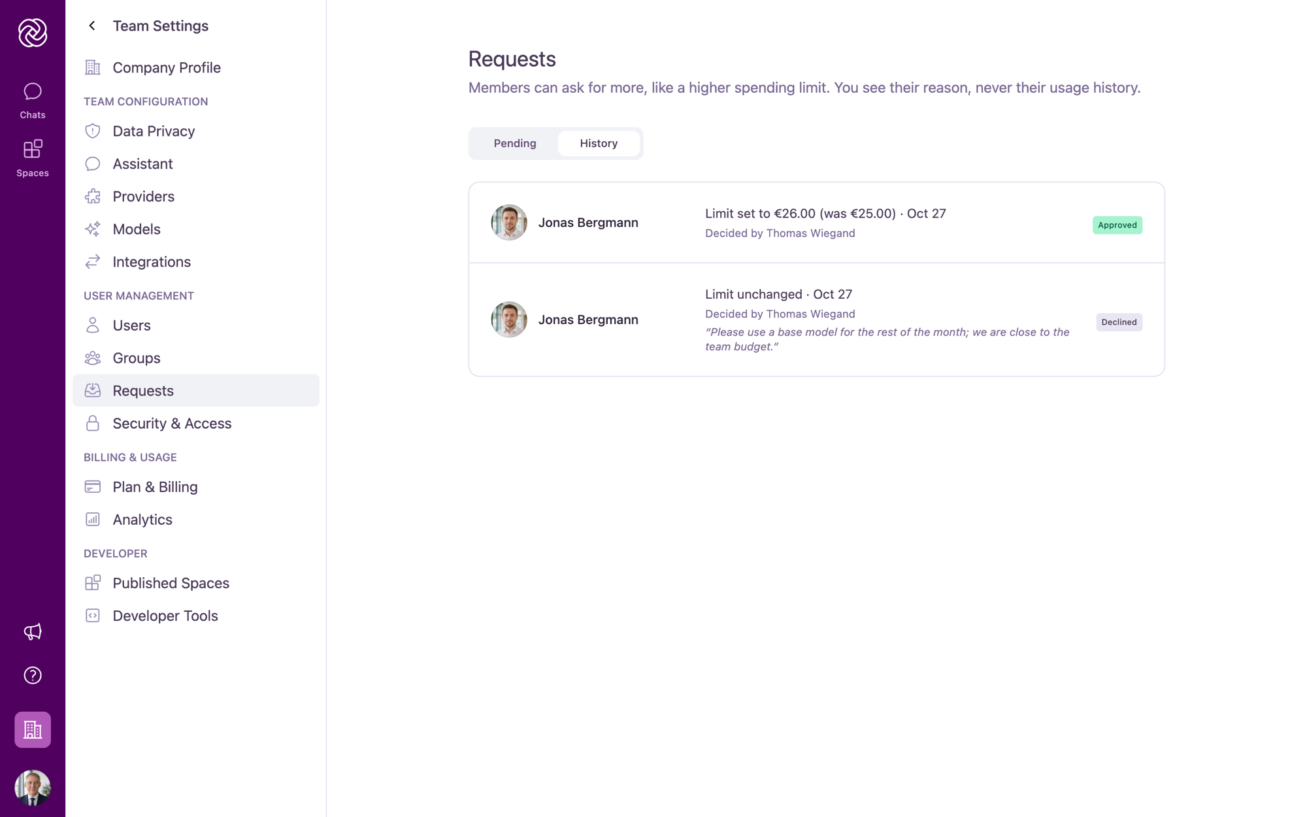Viewport: 1307px width, 817px height.
Task: View the Analytics page
Action: point(196,519)
